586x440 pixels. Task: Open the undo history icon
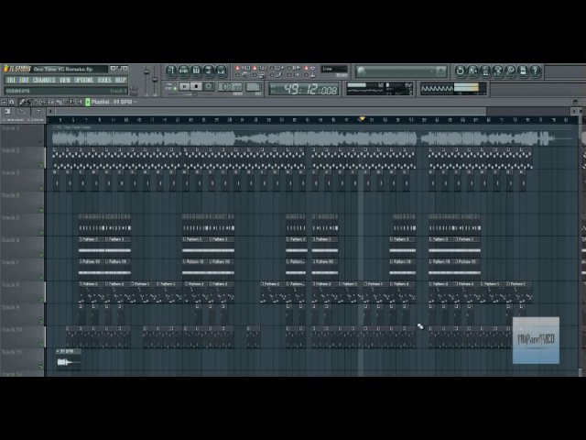[460, 71]
